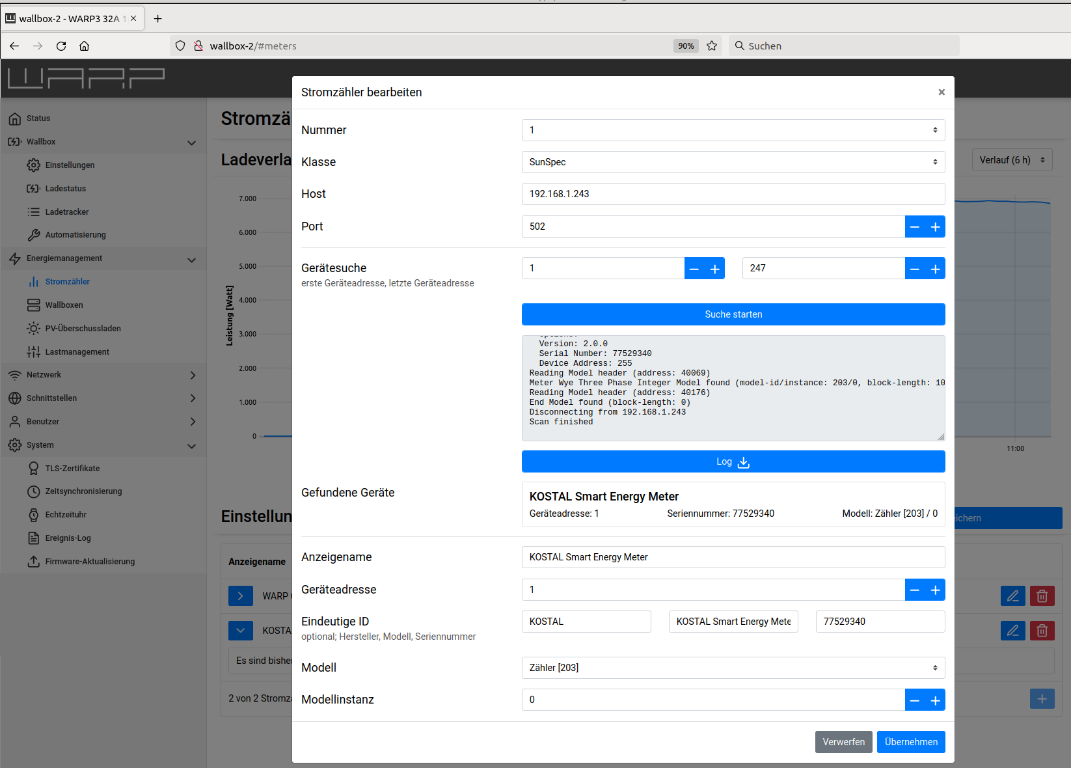Open the Modell Zähler [203] dropdown
The height and width of the screenshot is (768, 1071).
[x=733, y=668]
